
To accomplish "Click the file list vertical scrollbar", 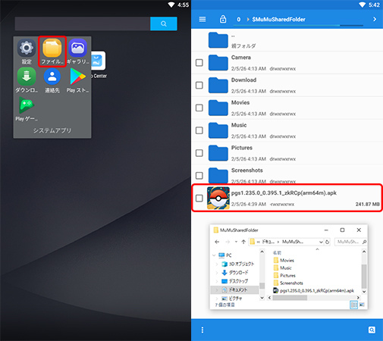I will coord(364,276).
